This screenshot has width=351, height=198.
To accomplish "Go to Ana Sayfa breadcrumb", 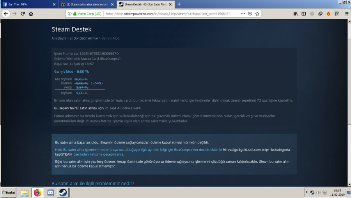I will 59,39.
